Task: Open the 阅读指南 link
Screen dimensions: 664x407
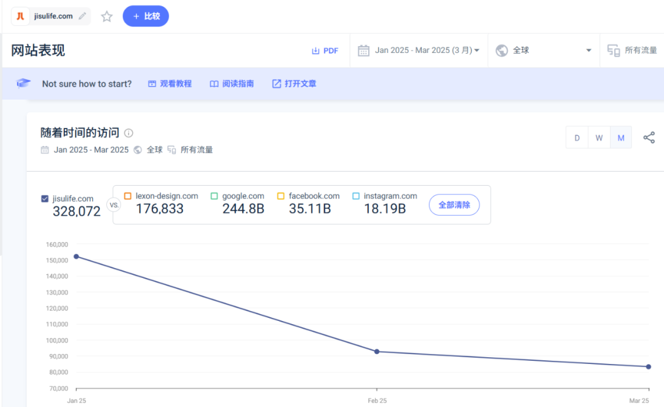Action: pyautogui.click(x=232, y=84)
